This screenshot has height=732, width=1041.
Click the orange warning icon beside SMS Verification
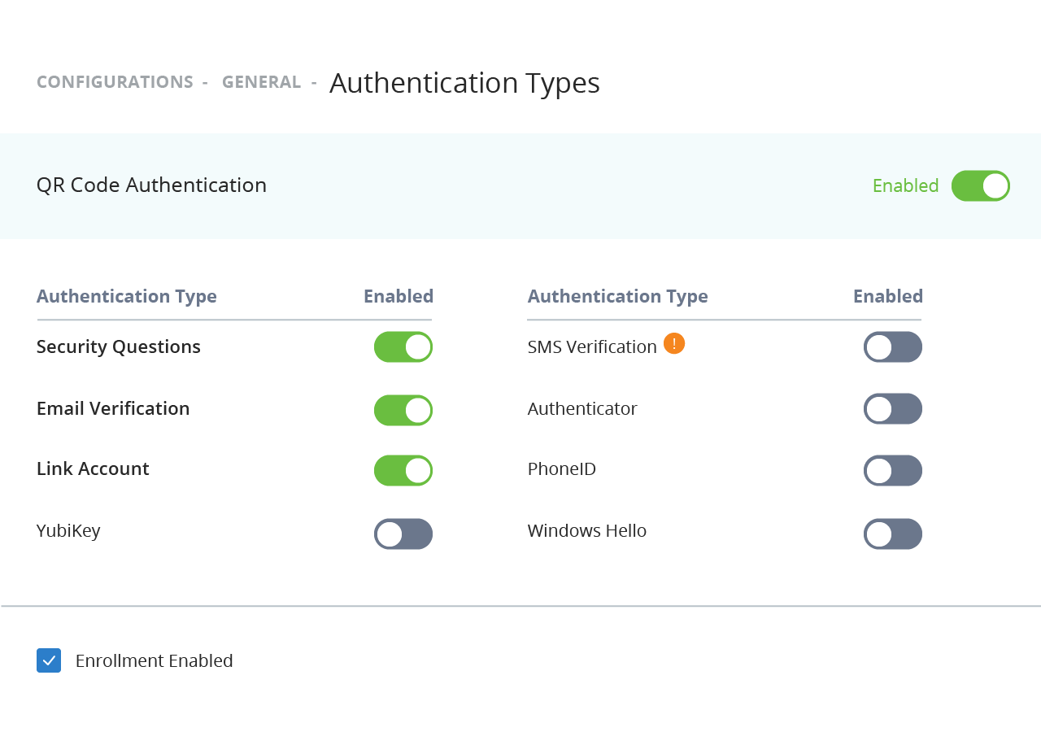pyautogui.click(x=673, y=344)
